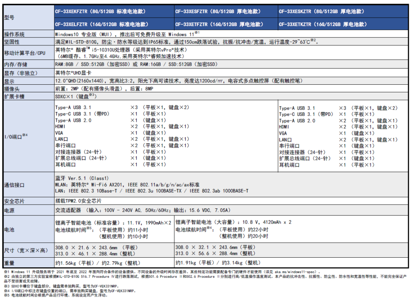Click HDMI in the left port list
Screen dimensions: 412x299
click(x=60, y=126)
